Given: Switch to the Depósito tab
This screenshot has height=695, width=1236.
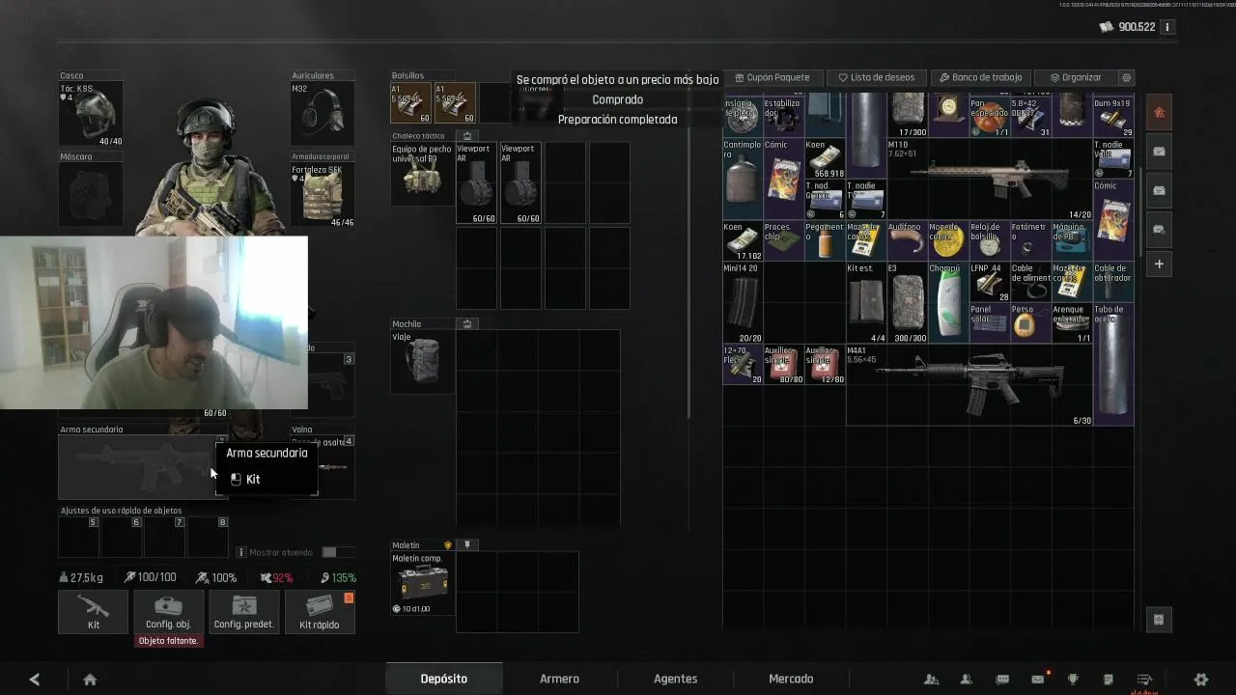Looking at the screenshot, I should (x=443, y=679).
